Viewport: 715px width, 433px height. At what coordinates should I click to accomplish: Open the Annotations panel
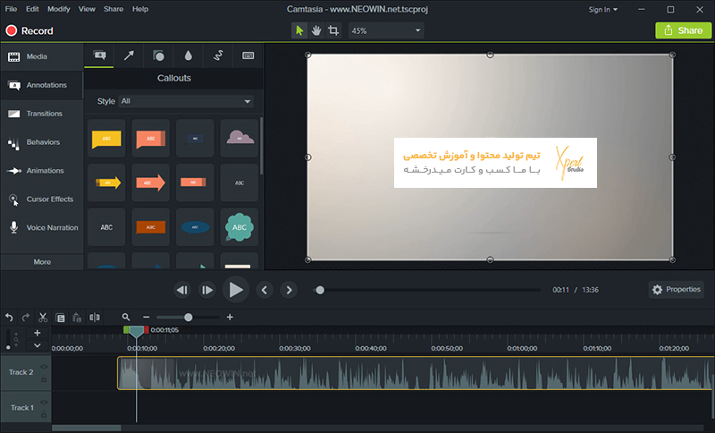pos(41,85)
